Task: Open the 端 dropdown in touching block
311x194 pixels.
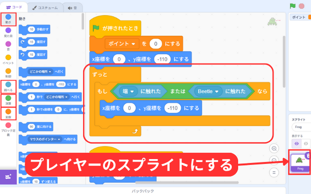Action: [128, 91]
